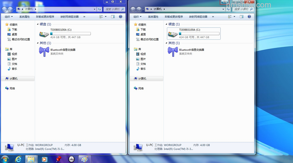Open the 组织 dropdown in left window

point(9,17)
